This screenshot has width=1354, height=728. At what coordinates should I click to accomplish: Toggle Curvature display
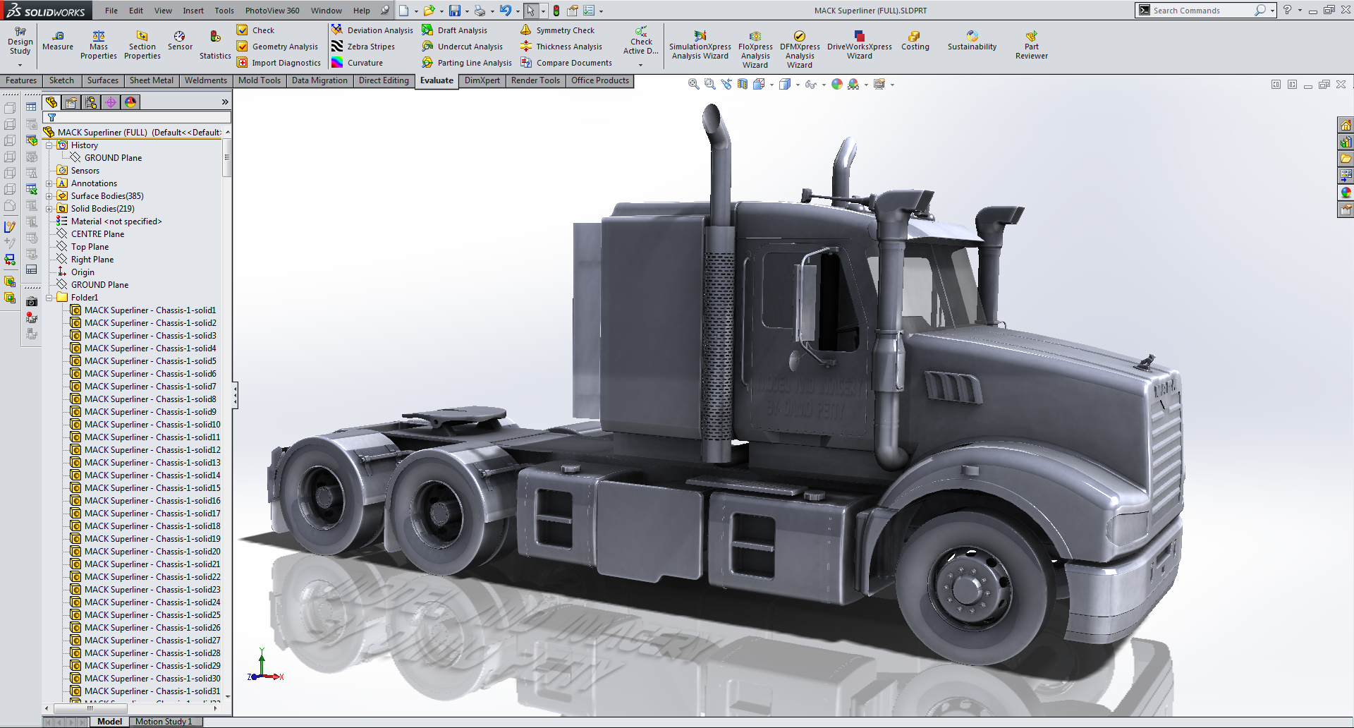pyautogui.click(x=358, y=63)
